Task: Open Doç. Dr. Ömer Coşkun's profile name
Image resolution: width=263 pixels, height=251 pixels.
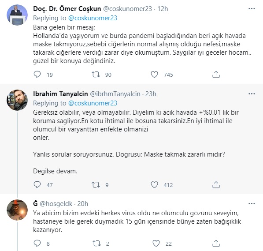Action: [67, 9]
